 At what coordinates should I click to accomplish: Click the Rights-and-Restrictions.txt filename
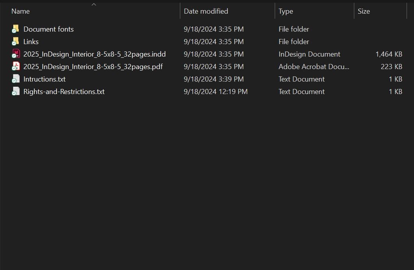click(x=64, y=92)
